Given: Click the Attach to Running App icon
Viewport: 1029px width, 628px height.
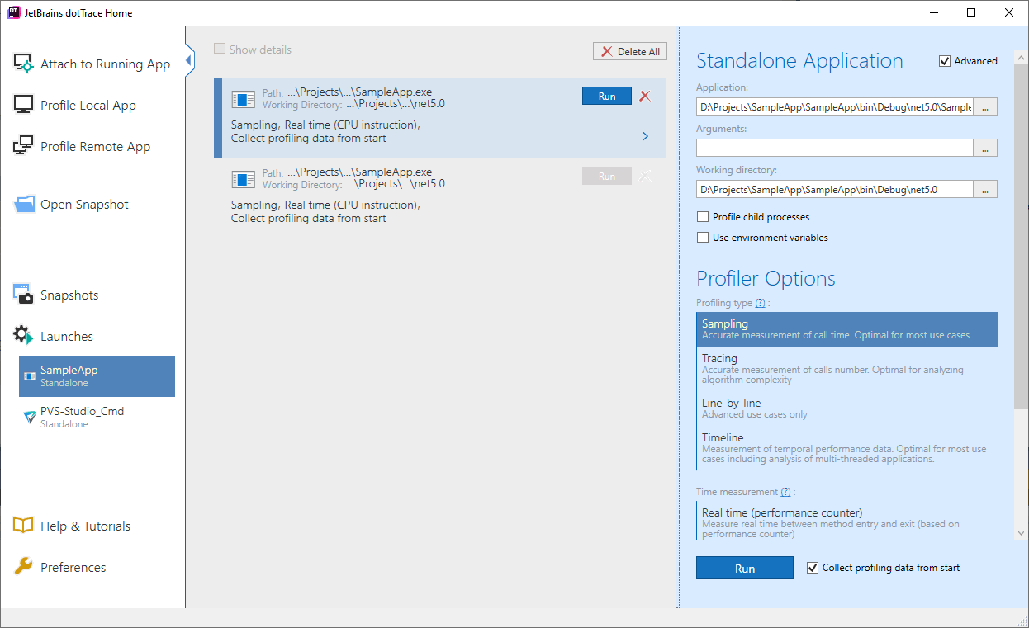Looking at the screenshot, I should tap(23, 64).
